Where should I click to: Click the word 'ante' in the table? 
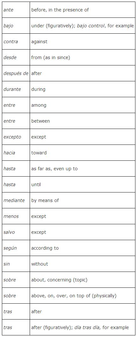[x=8, y=10]
